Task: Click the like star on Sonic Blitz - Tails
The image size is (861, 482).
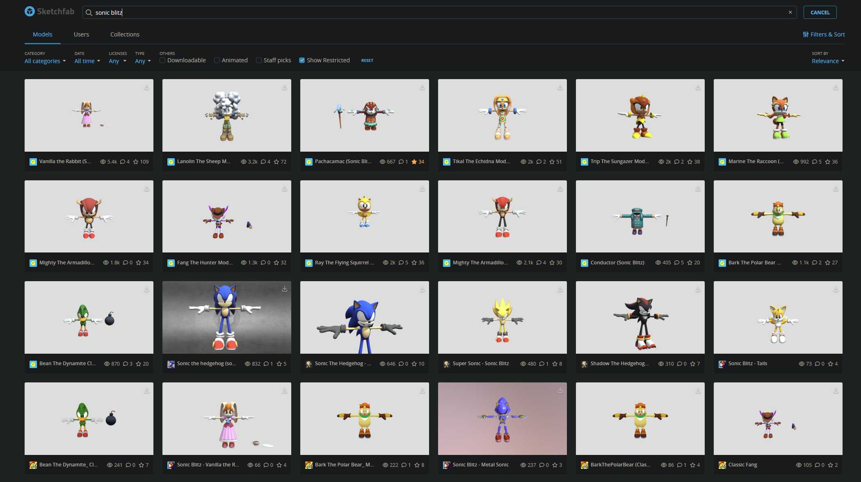Action: click(x=830, y=364)
